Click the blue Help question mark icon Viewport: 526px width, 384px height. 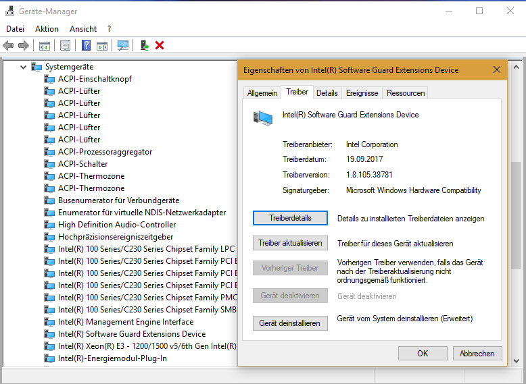[87, 45]
